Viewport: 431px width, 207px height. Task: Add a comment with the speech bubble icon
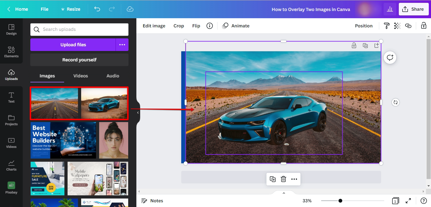(390, 57)
